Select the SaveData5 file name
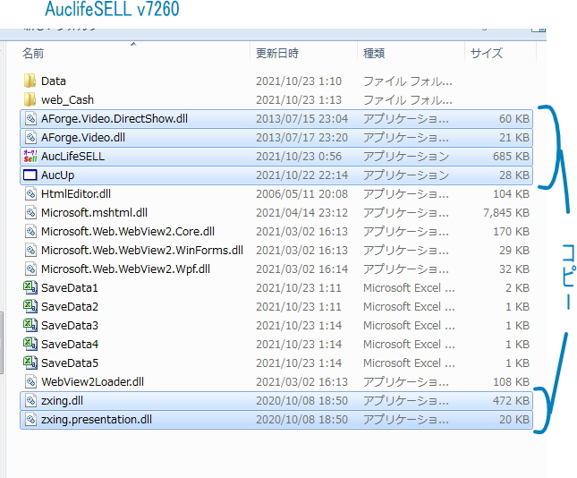 pyautogui.click(x=70, y=363)
